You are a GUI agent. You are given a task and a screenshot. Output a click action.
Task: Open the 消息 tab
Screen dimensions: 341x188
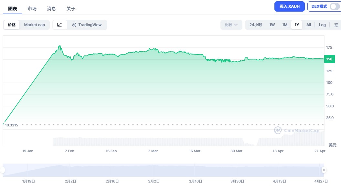click(51, 9)
